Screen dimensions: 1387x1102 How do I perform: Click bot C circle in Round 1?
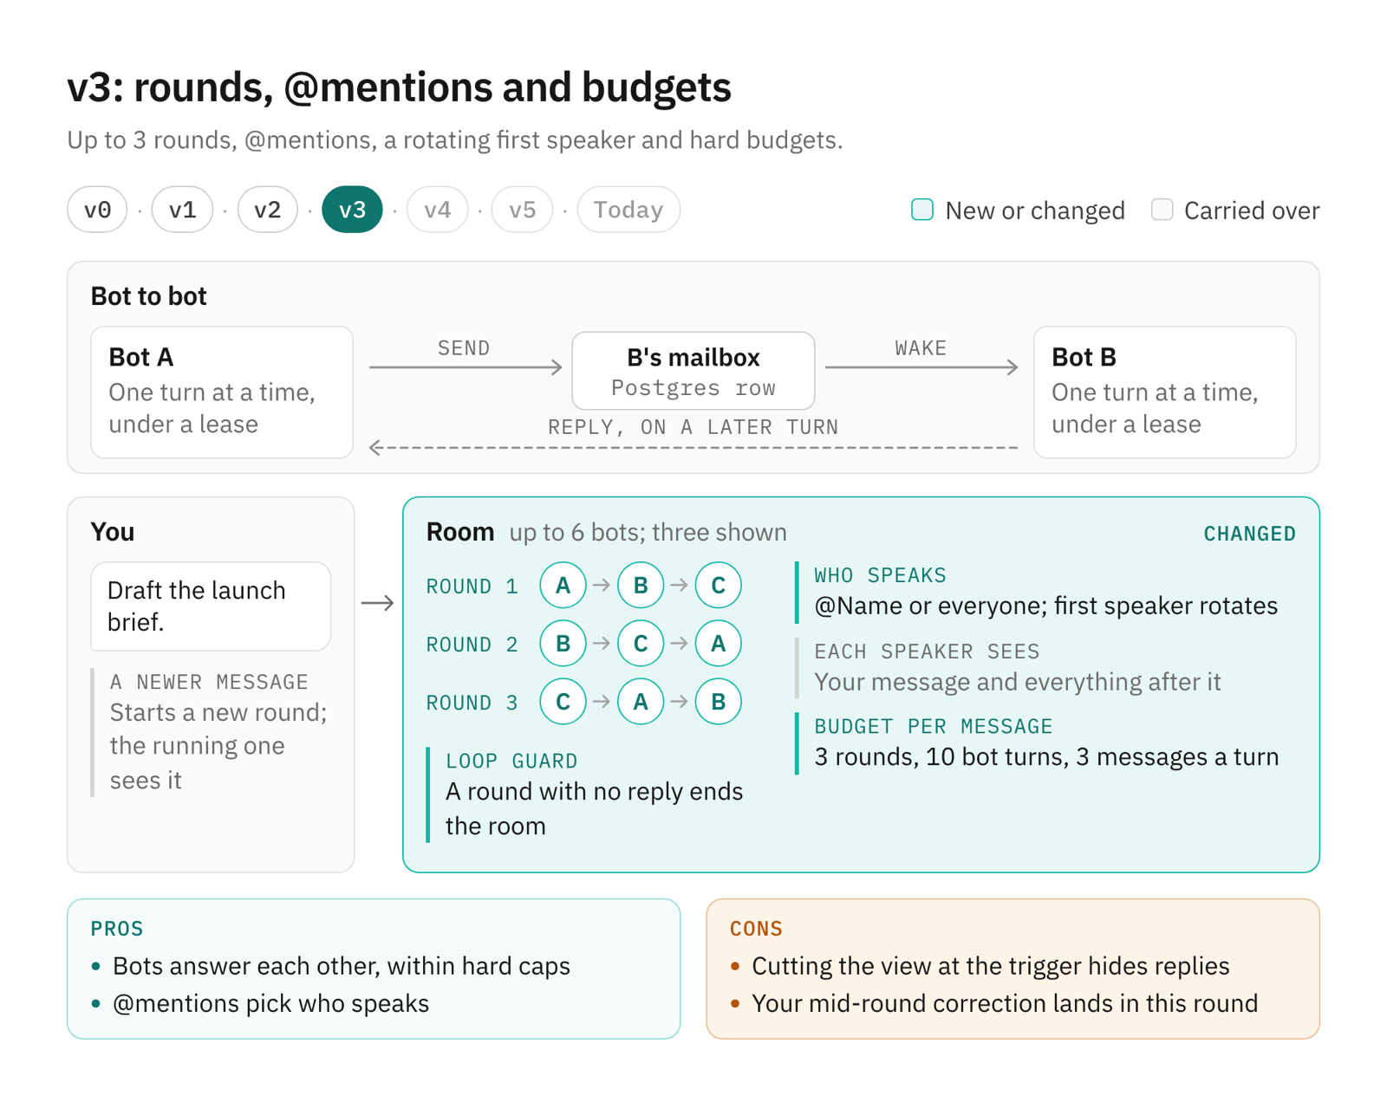(x=718, y=586)
